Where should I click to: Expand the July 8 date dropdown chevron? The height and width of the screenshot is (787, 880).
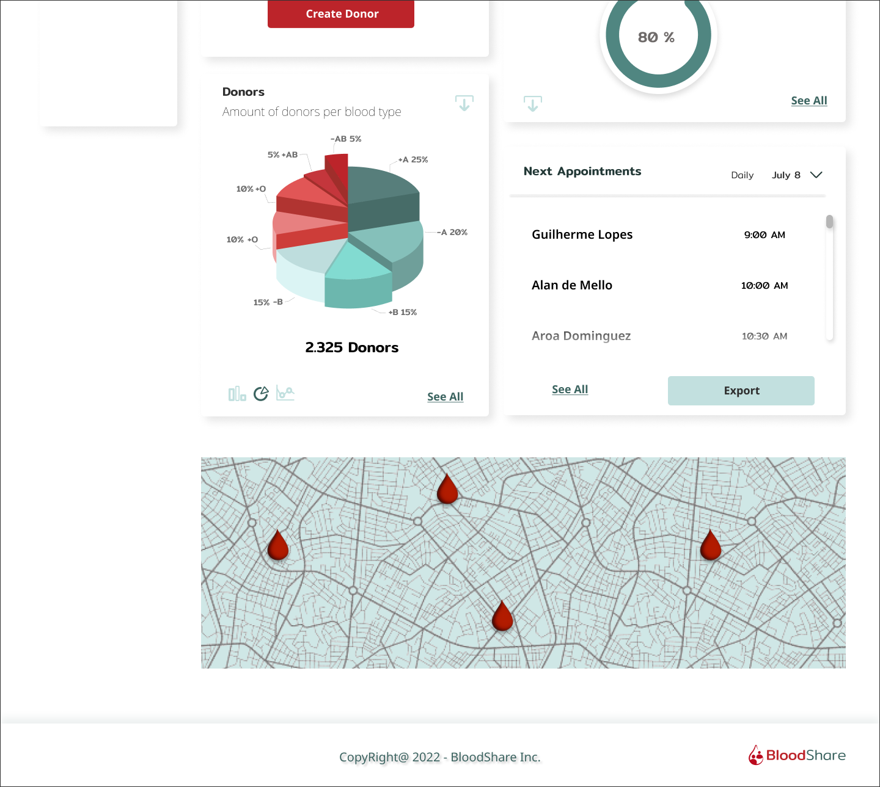coord(816,175)
